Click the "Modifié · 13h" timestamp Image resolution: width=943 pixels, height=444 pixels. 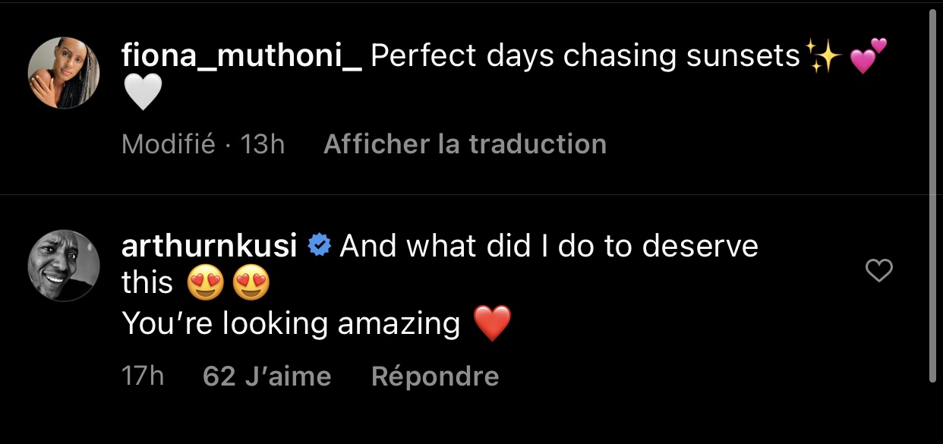tap(203, 144)
